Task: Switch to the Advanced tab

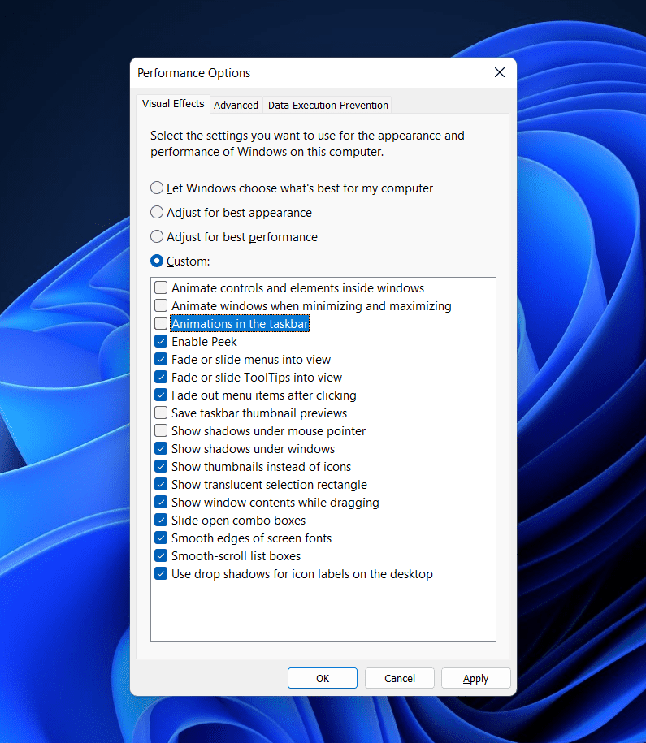Action: click(236, 105)
